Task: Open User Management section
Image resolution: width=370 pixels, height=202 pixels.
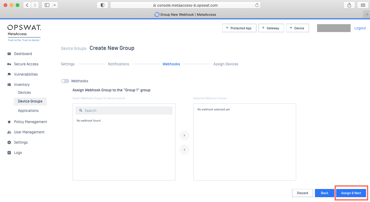Action: [x=29, y=132]
